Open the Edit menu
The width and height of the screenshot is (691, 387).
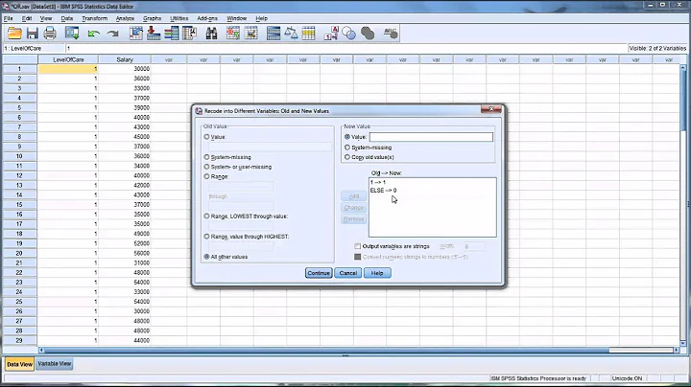[27, 18]
